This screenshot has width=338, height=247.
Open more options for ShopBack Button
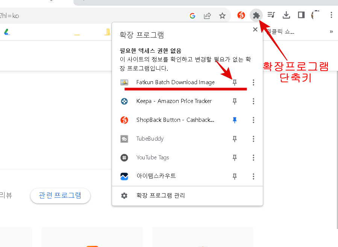[253, 120]
